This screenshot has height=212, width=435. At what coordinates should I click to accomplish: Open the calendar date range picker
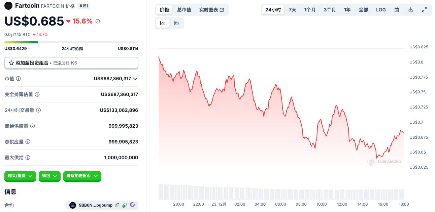coord(397,10)
